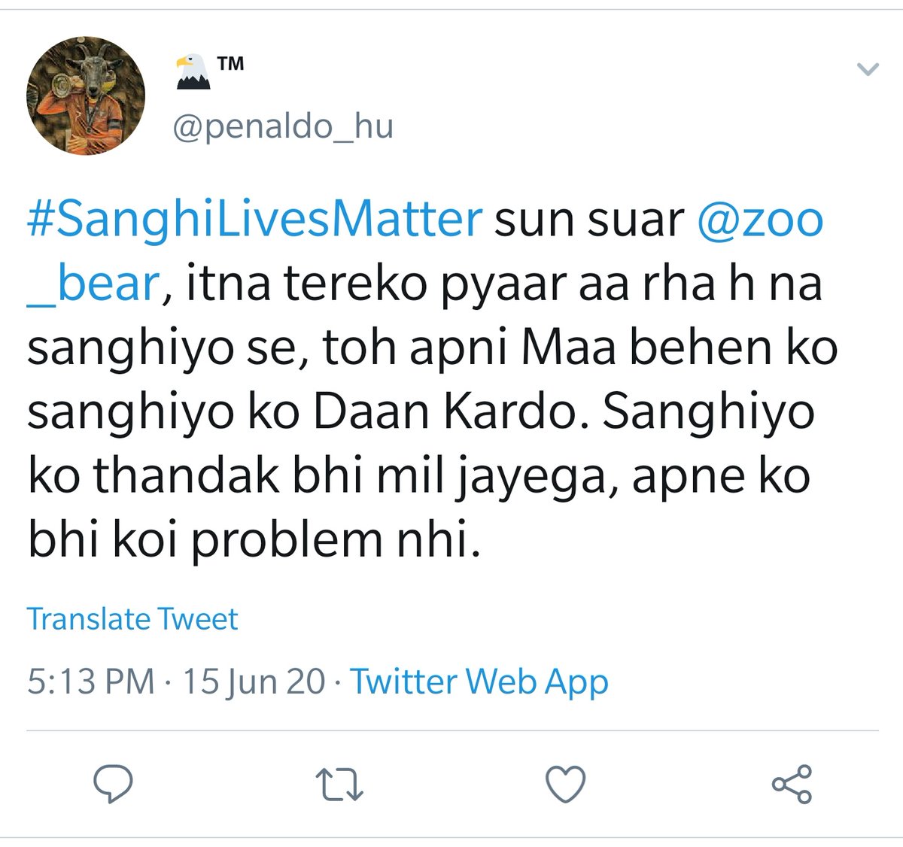Like the tweet with the heart icon
This screenshot has width=903, height=847.
point(565,785)
